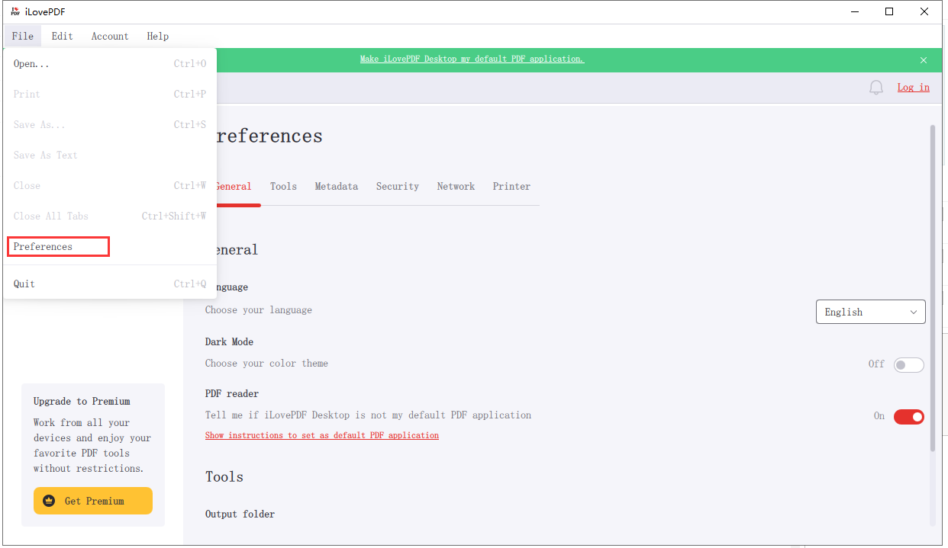Click the PDF reader setting label
The height and width of the screenshot is (548, 948).
(232, 394)
